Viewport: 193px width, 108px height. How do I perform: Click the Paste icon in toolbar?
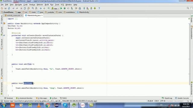(28, 8)
